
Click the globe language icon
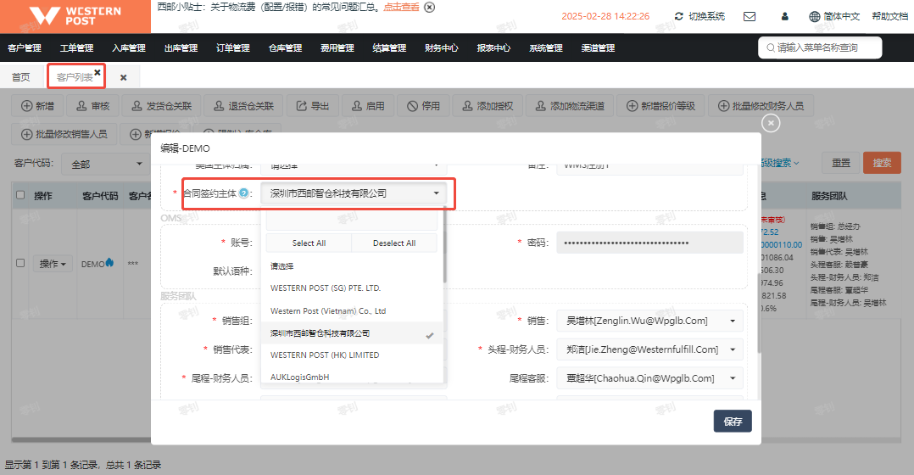point(814,16)
